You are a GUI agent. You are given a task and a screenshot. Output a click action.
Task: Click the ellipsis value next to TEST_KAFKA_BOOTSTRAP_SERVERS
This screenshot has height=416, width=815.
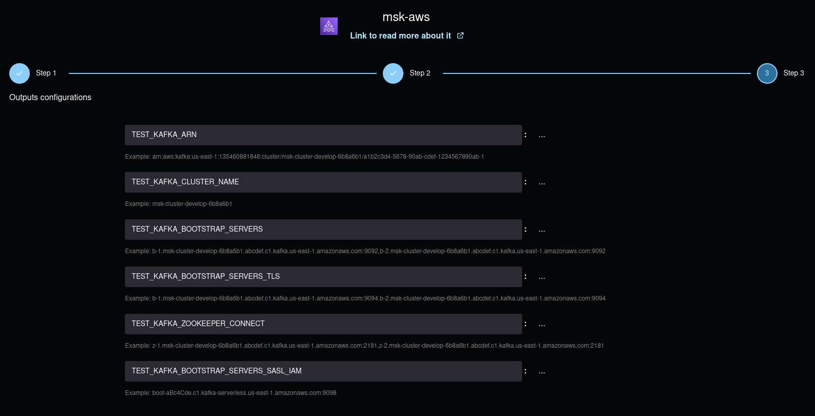tap(542, 230)
